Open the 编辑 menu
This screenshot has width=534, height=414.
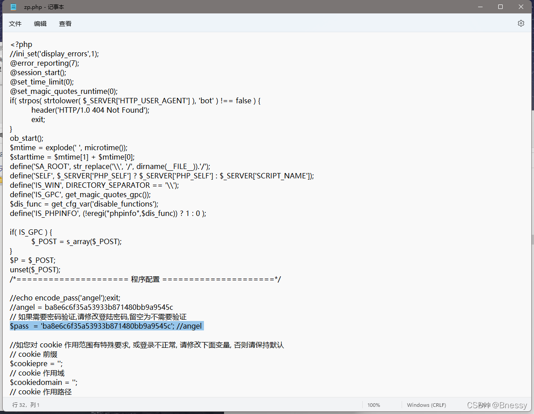click(x=40, y=24)
